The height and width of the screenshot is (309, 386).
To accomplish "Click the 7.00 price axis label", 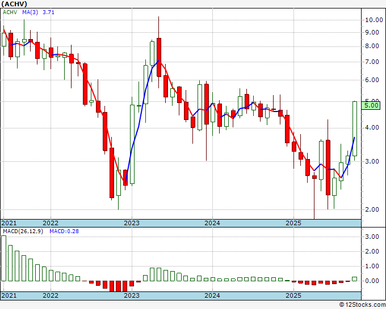I will click(x=372, y=62).
